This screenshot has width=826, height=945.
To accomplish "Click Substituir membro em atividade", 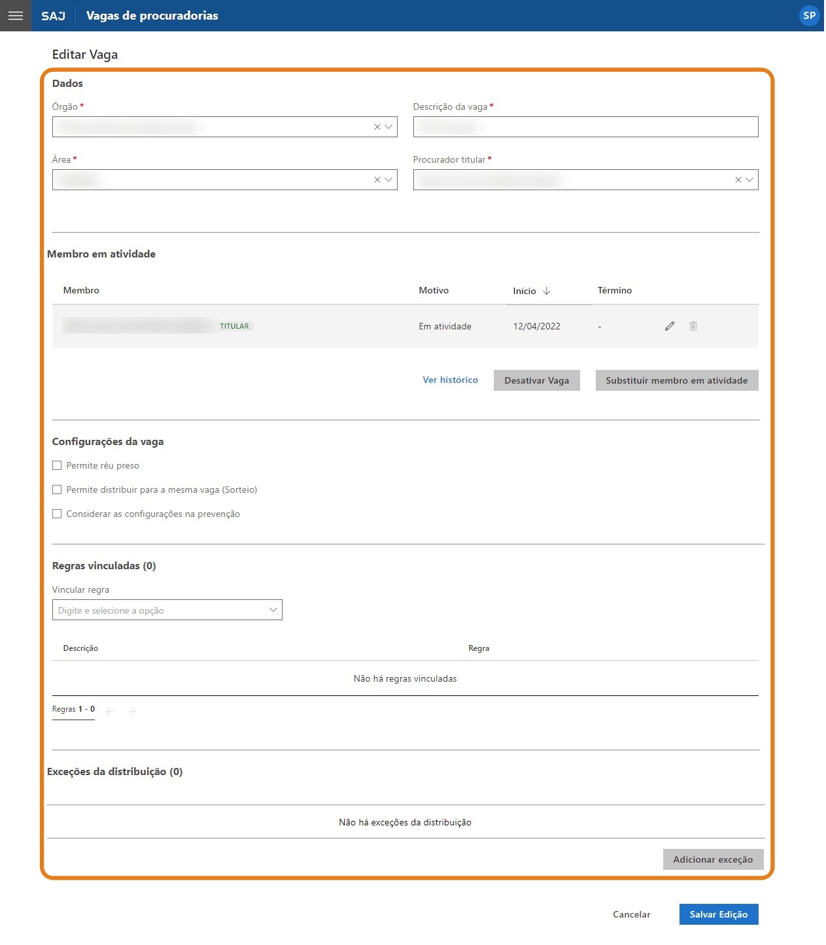I will (676, 380).
